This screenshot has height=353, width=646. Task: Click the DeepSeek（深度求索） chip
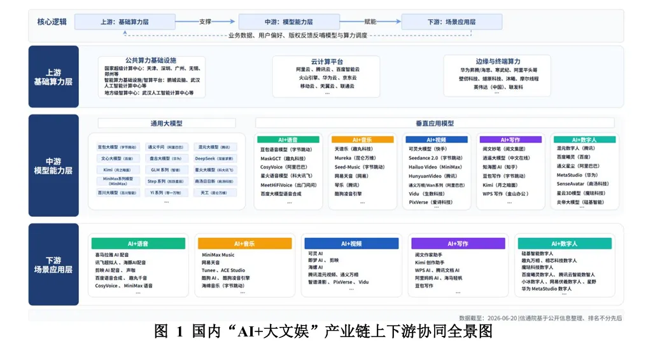pyautogui.click(x=214, y=158)
